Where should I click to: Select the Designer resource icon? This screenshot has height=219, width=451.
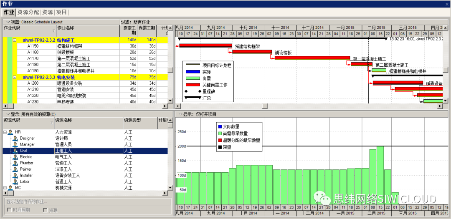point(15,138)
